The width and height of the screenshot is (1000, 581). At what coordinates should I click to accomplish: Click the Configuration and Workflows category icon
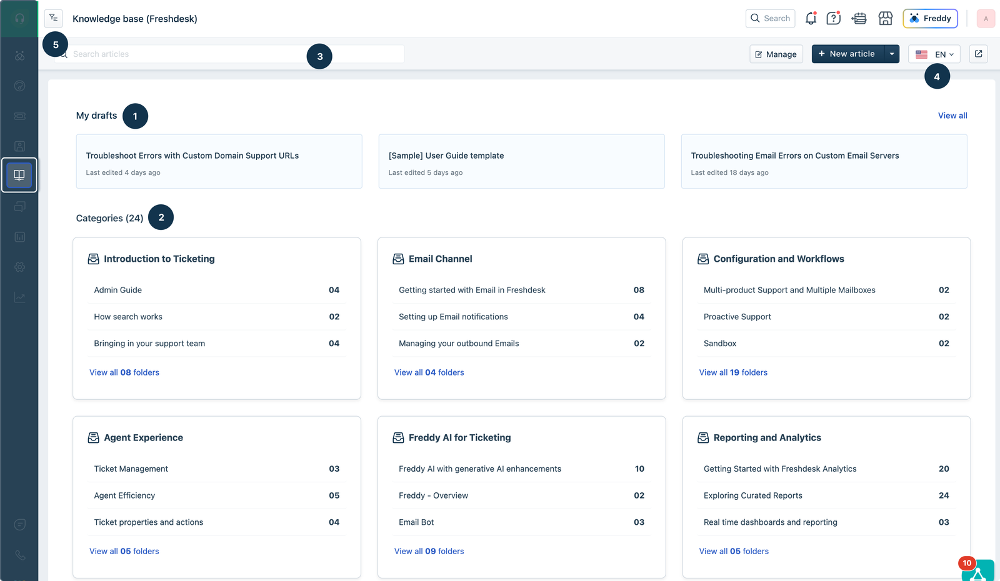pyautogui.click(x=703, y=259)
